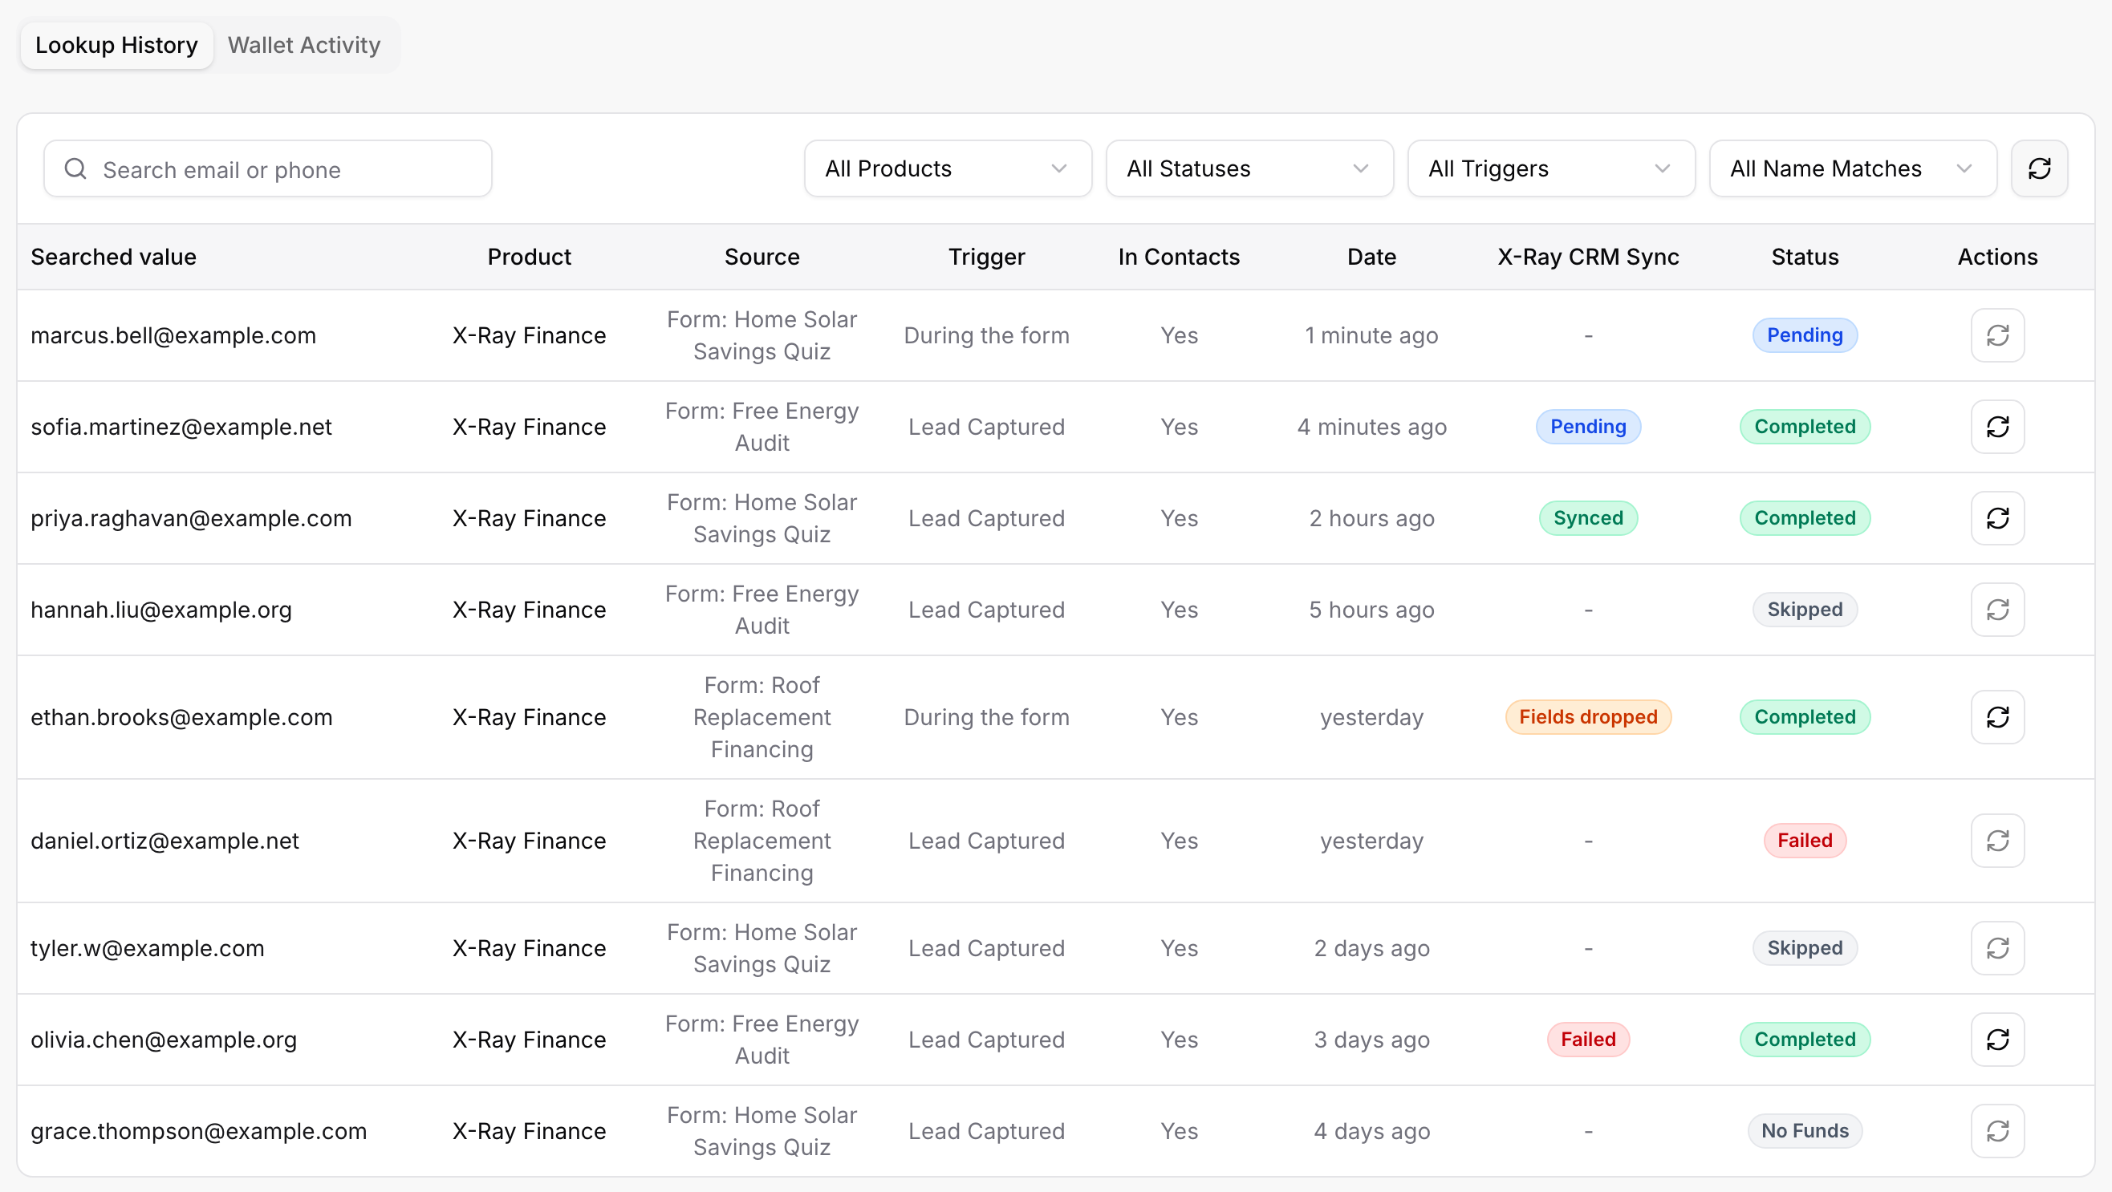Click the Searched value column header
Image resolution: width=2112 pixels, height=1192 pixels.
(x=113, y=257)
